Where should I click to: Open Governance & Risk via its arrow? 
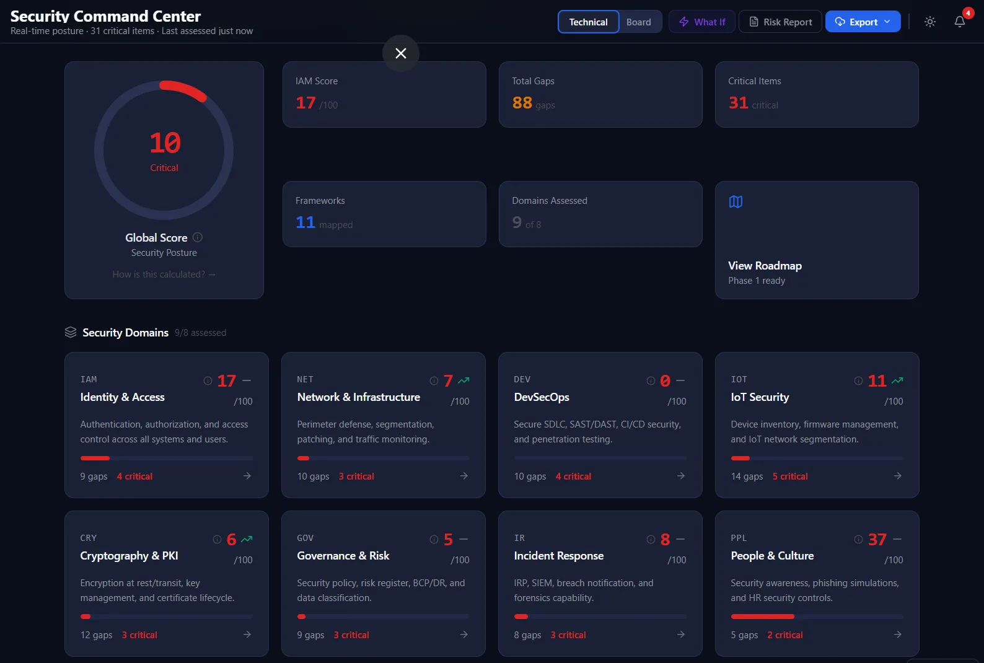[x=464, y=634]
